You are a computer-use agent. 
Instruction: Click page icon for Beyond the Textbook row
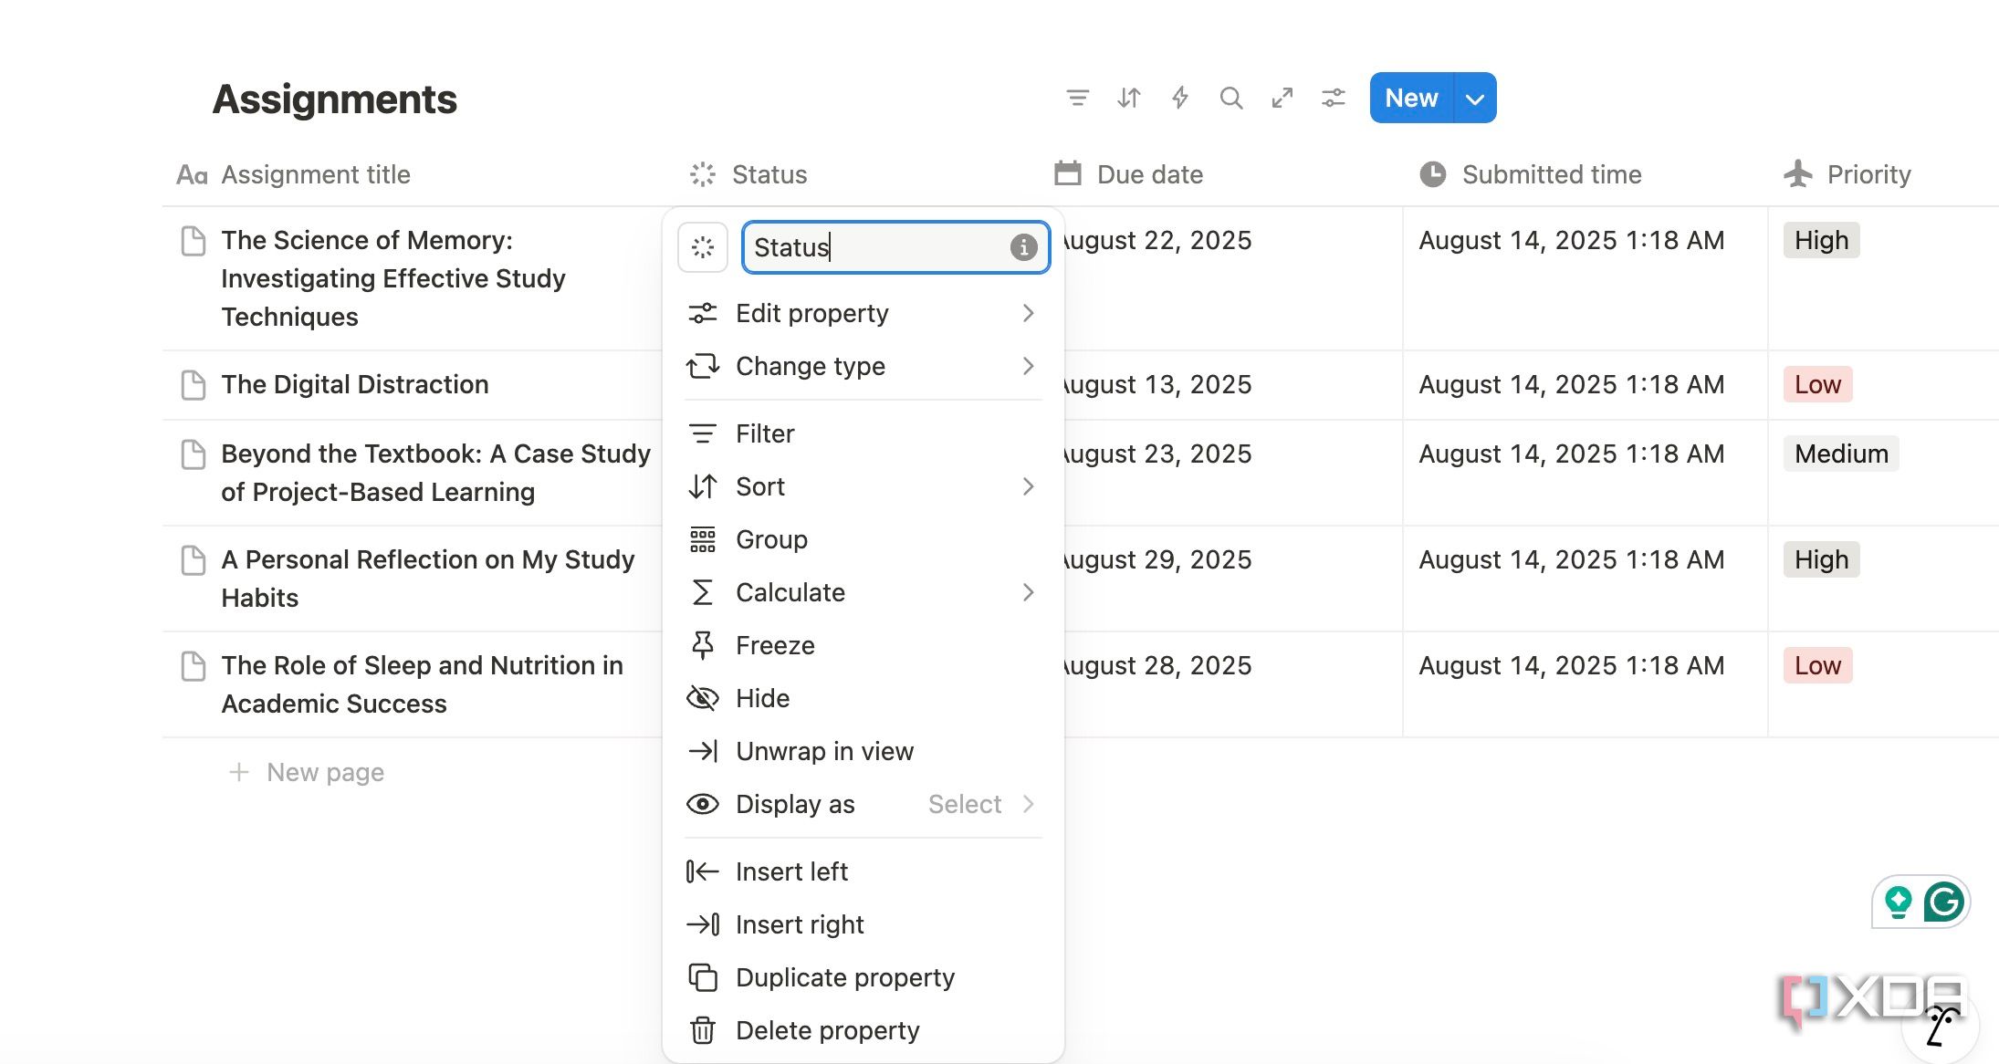tap(193, 454)
